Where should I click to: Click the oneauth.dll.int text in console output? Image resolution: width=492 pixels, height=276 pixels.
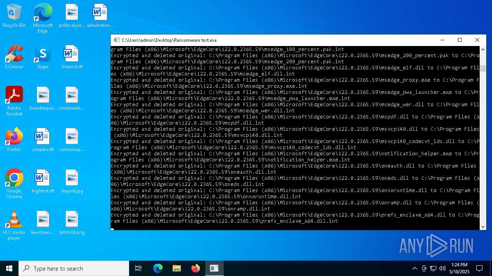click(253, 172)
